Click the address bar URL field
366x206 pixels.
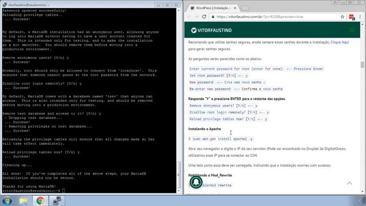click(x=276, y=17)
